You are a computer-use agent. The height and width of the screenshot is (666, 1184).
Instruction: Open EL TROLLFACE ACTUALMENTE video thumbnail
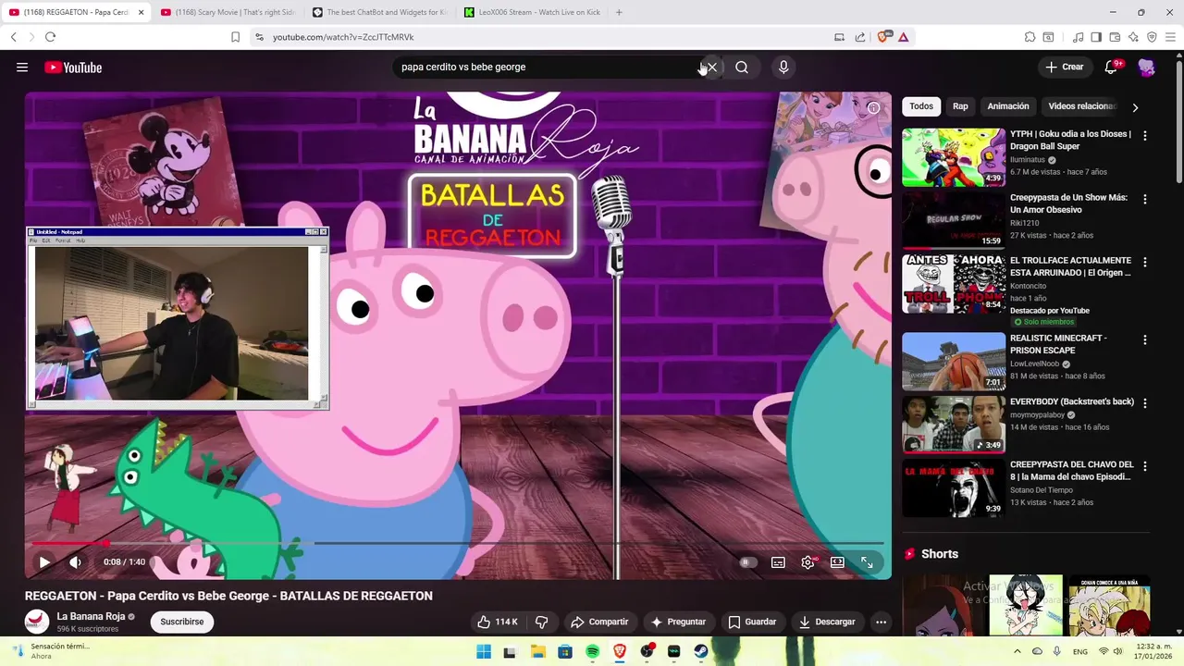click(x=954, y=284)
